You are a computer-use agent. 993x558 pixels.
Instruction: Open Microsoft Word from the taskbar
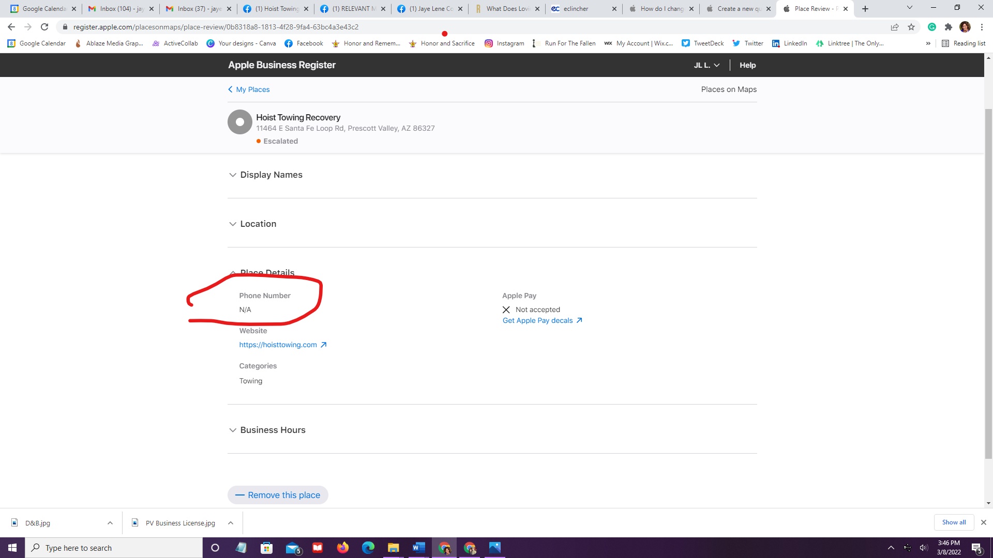(x=418, y=548)
